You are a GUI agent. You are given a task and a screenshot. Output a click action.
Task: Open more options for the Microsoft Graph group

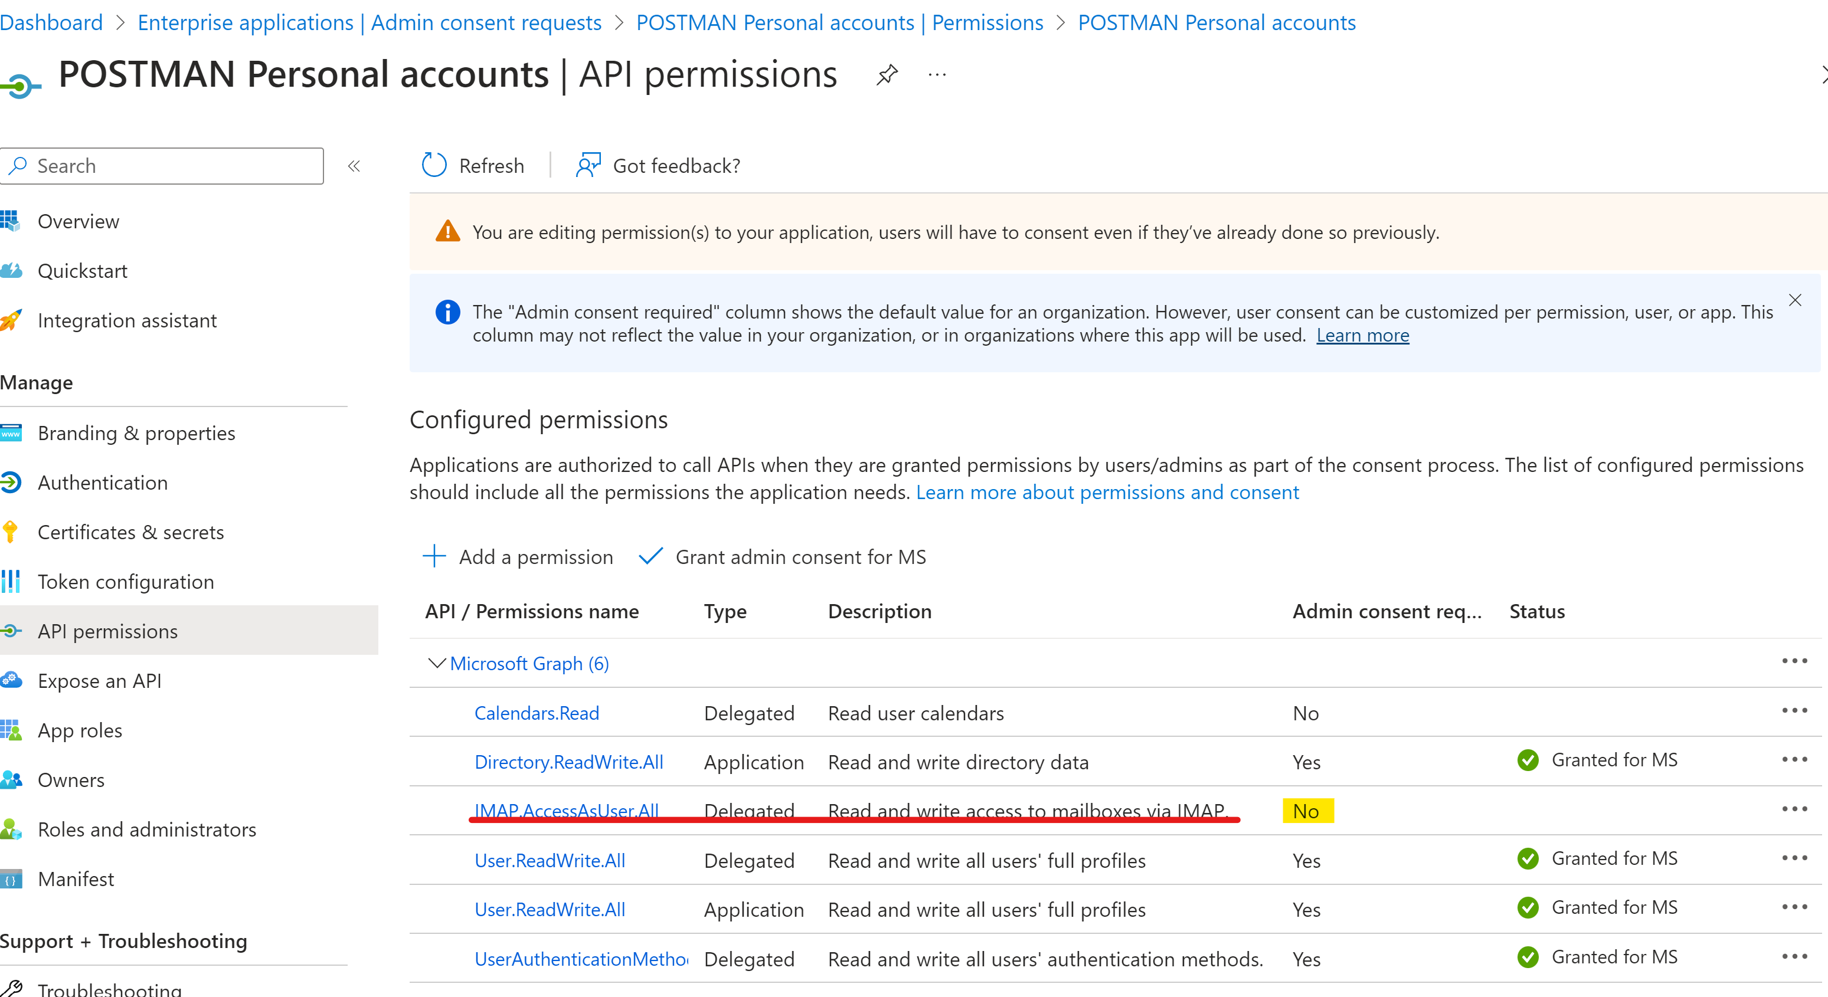pyautogui.click(x=1794, y=661)
